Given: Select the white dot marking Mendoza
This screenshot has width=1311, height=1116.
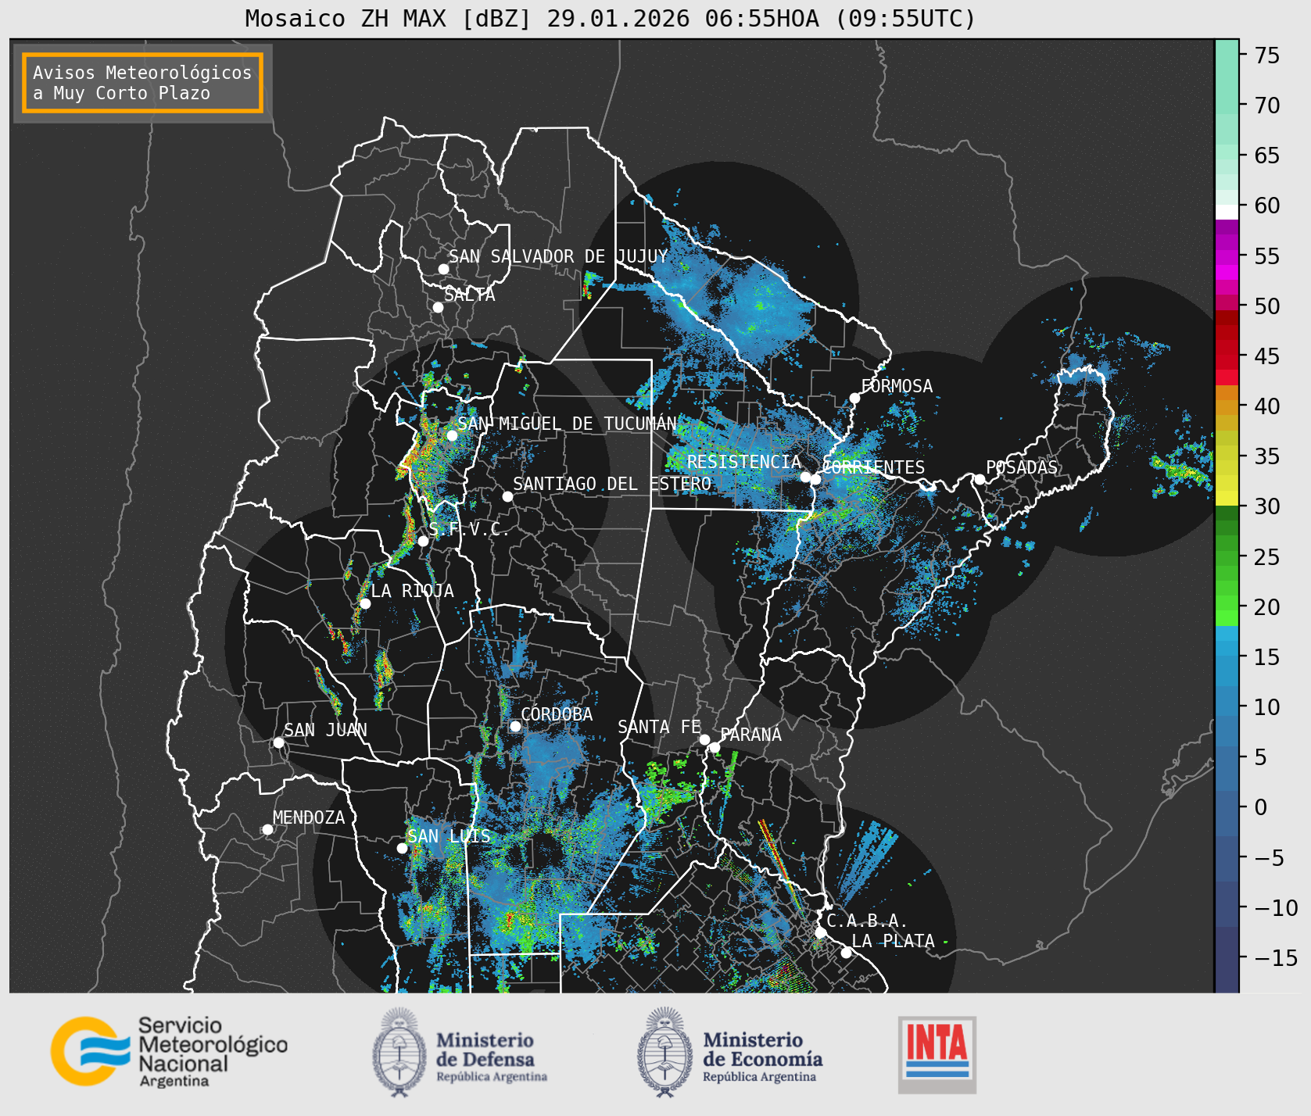Looking at the screenshot, I should [x=267, y=829].
